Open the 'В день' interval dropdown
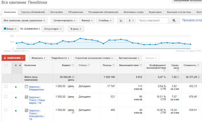The height and width of the screenshot is (122, 202). (x=76, y=29)
